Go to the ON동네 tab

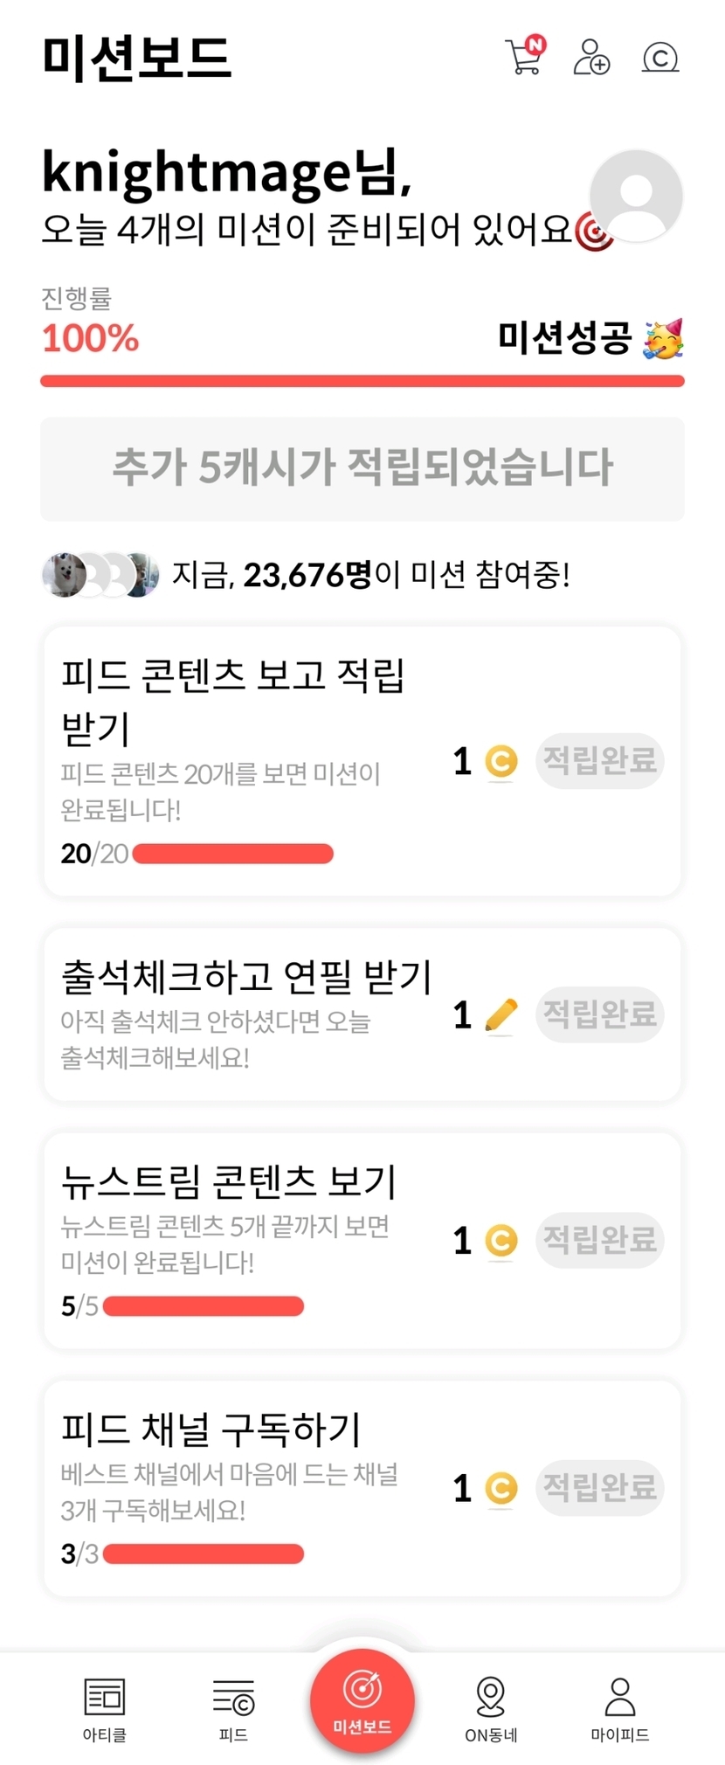491,1707
